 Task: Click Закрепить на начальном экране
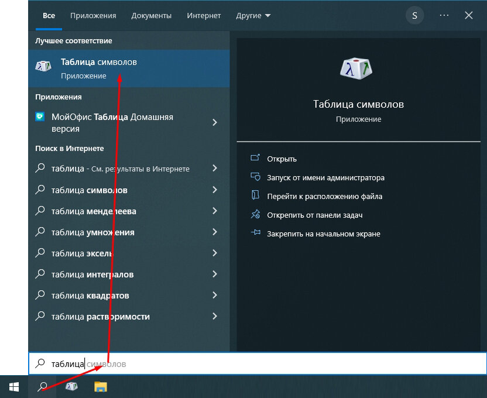[324, 234]
